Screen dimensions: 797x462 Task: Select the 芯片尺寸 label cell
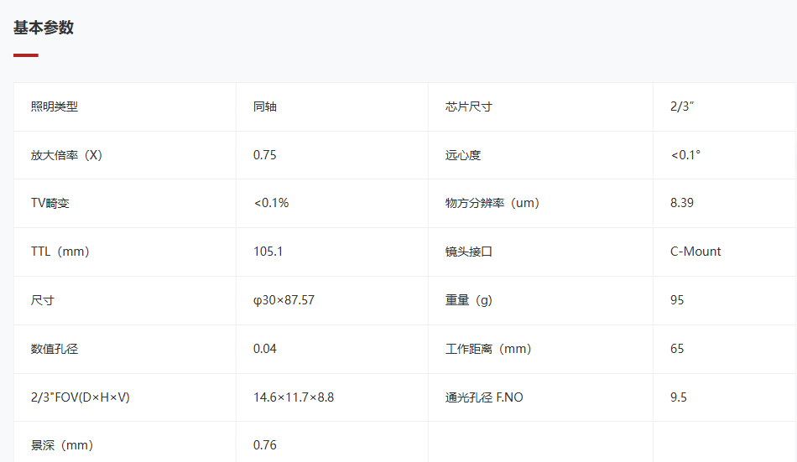click(x=540, y=106)
